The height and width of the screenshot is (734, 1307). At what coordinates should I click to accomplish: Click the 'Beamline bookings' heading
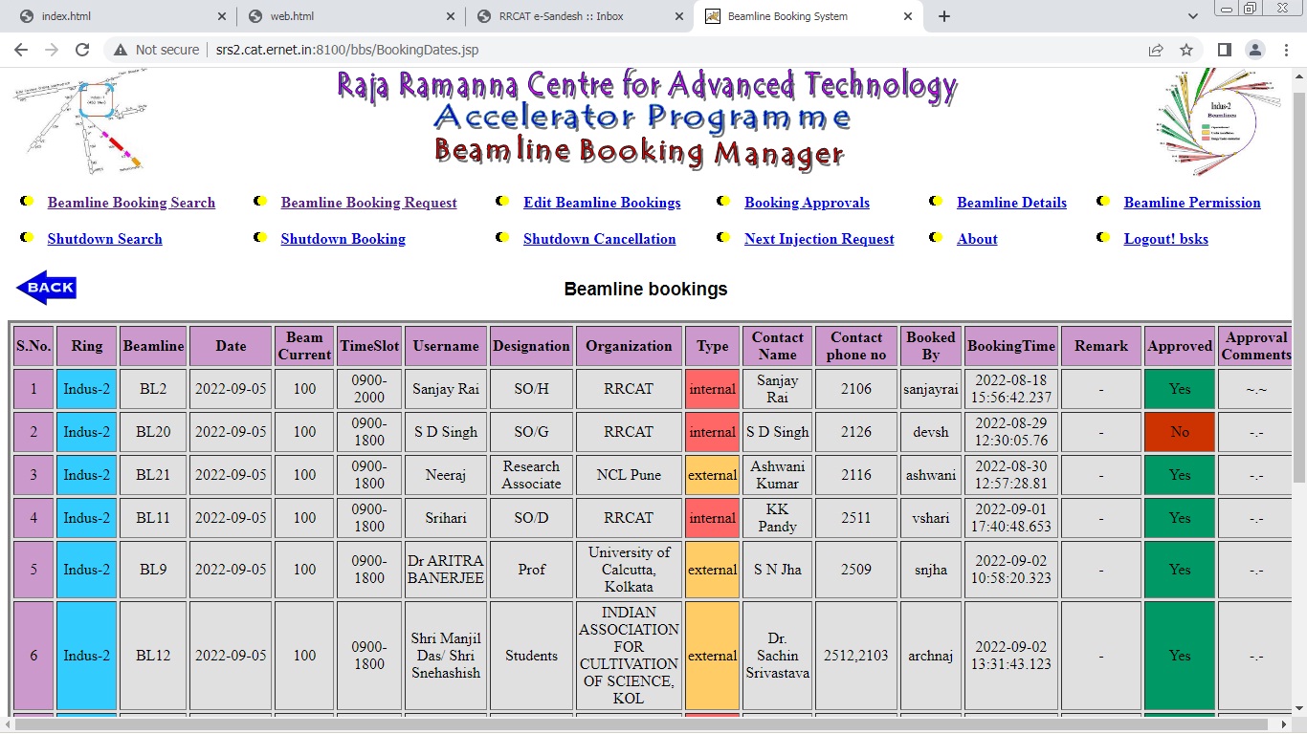pos(646,289)
